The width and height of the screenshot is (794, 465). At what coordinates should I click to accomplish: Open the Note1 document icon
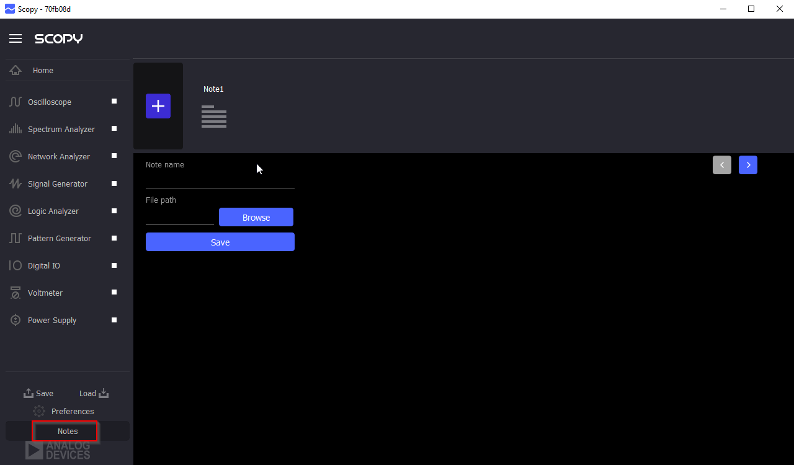[214, 117]
